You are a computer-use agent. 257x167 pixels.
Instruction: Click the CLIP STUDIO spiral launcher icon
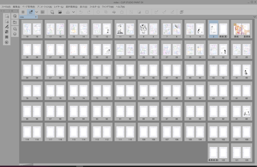point(43,12)
